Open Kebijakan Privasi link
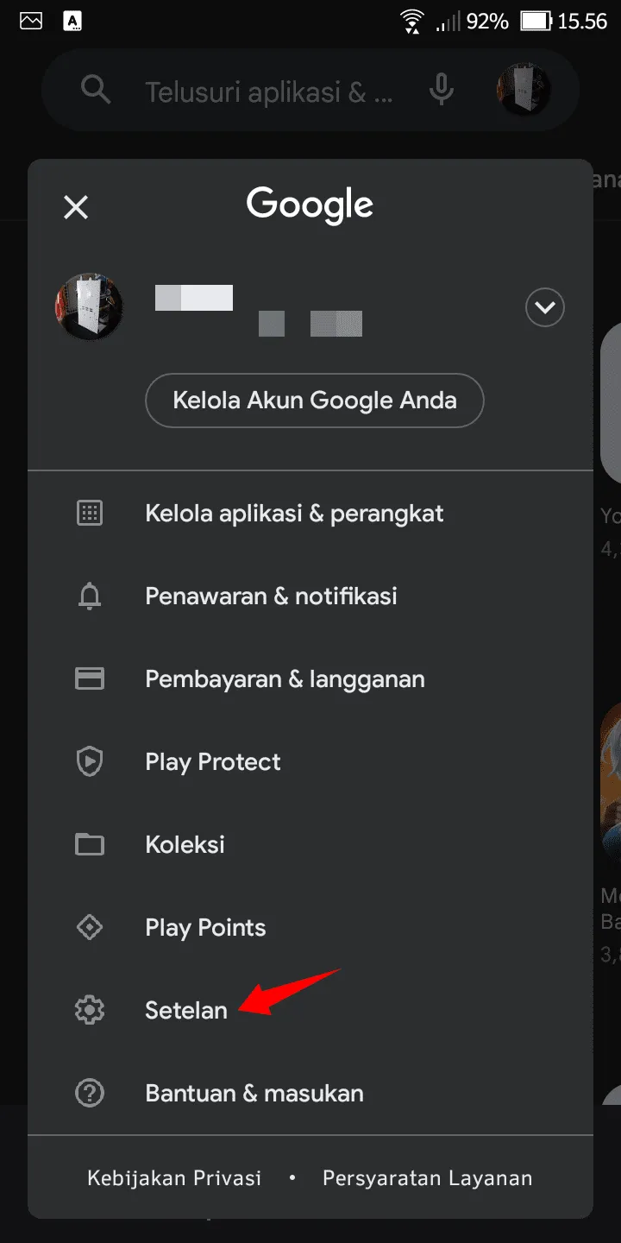Screen dimensions: 621x1243 (x=174, y=1178)
